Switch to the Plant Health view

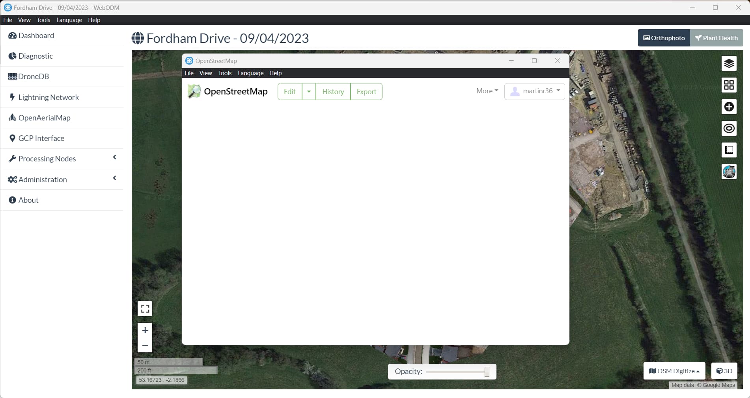(716, 37)
